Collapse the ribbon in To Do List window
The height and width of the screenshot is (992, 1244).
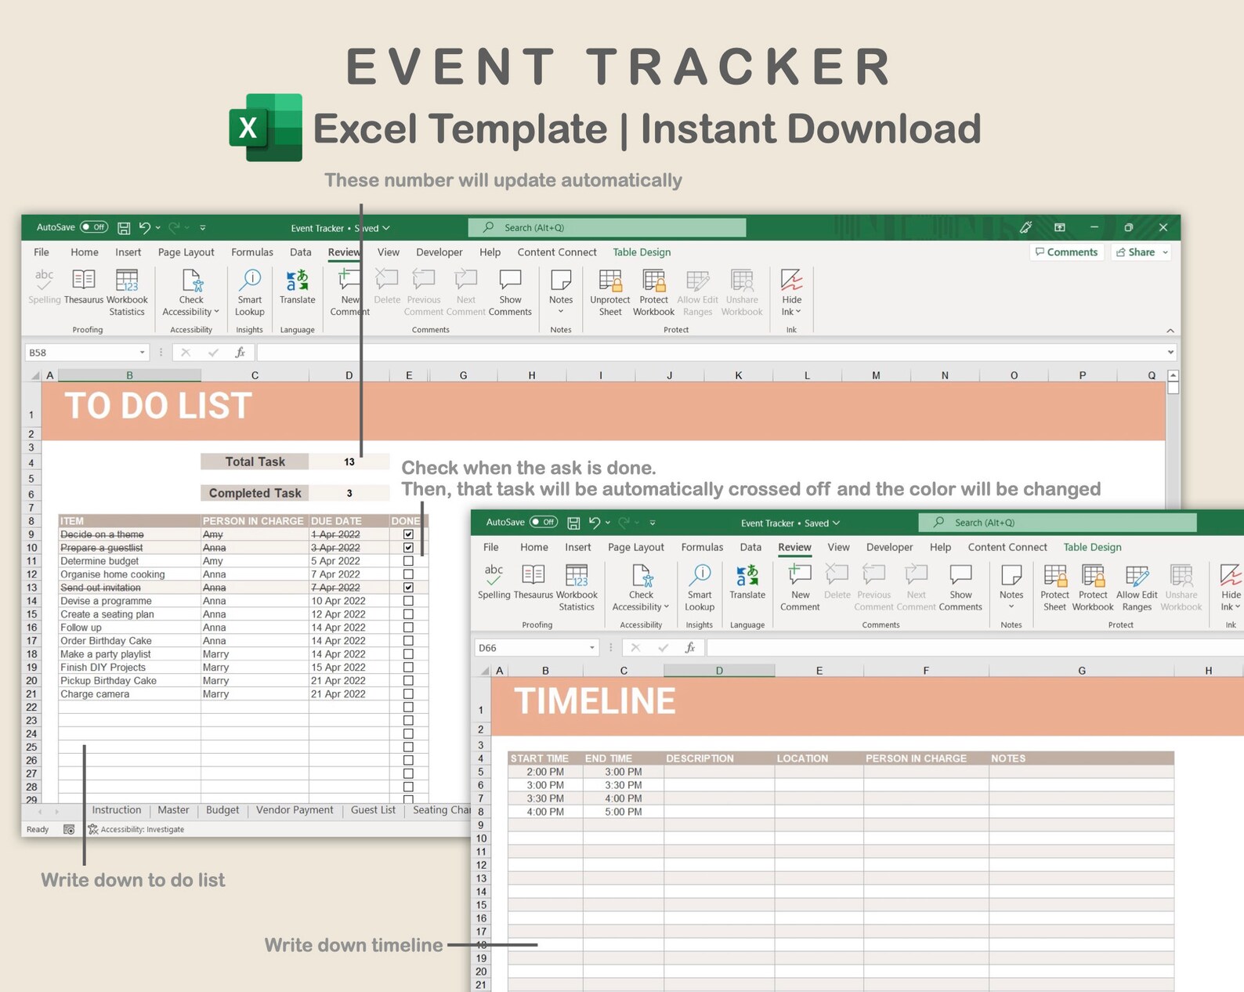tap(1170, 331)
